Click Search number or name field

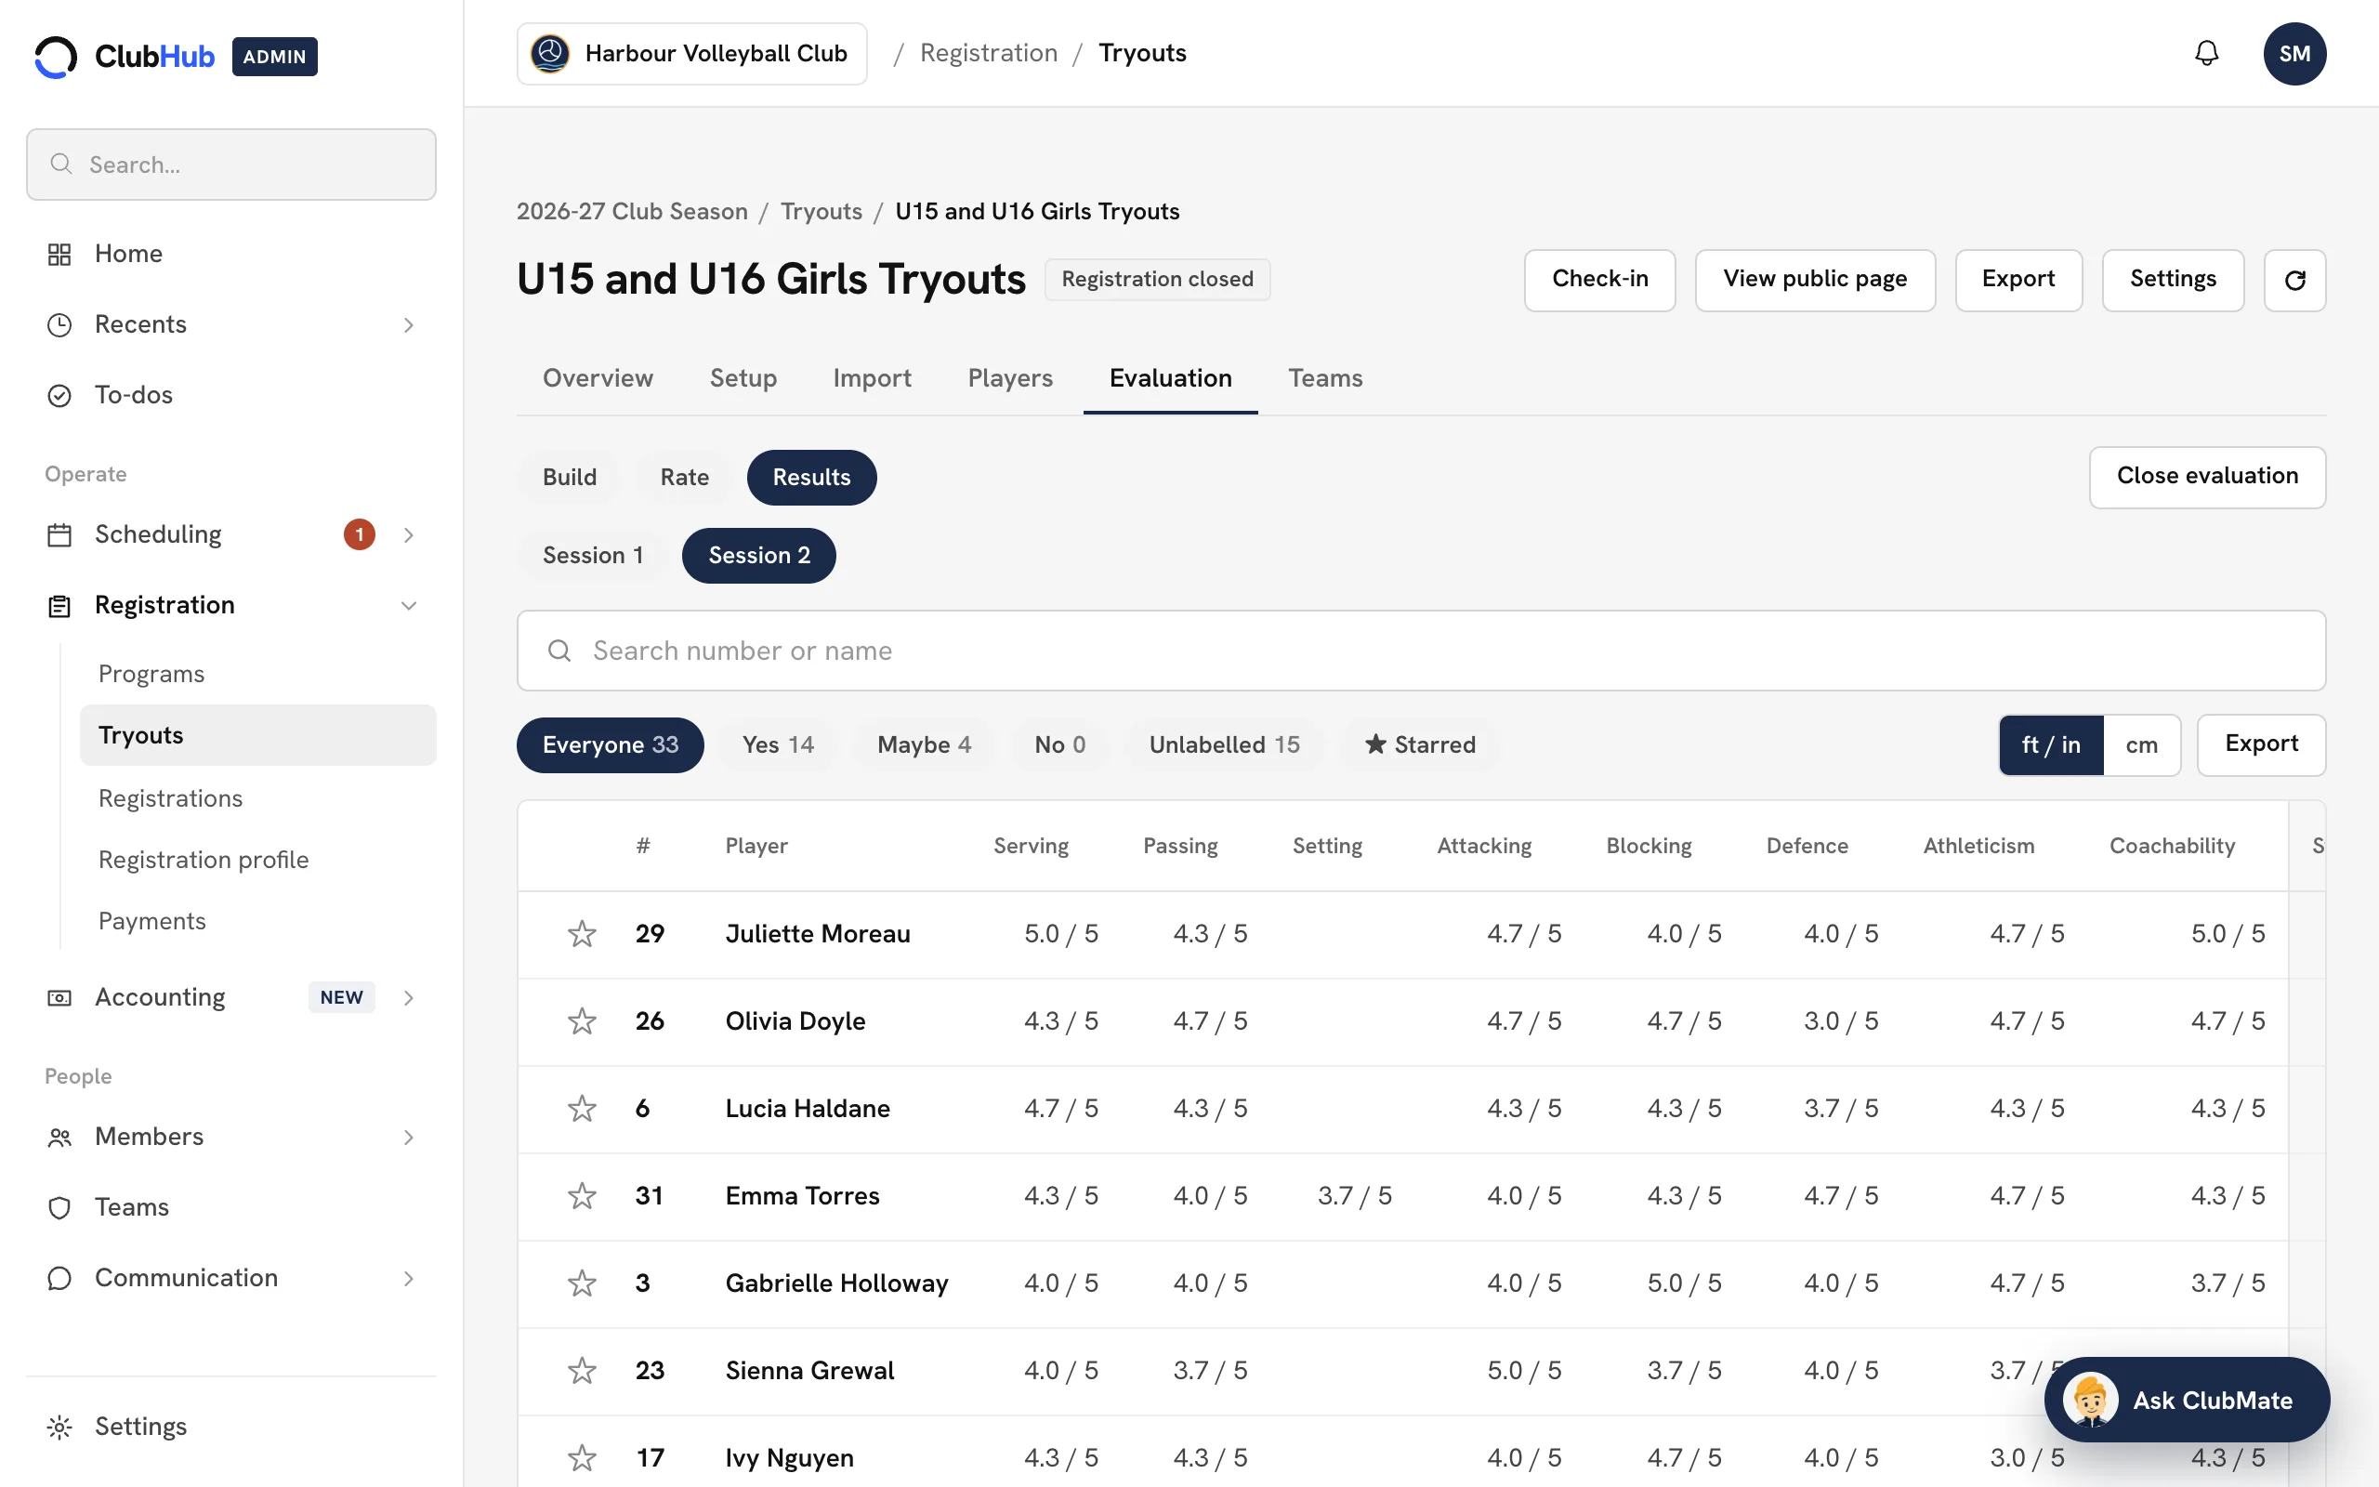tap(1421, 651)
